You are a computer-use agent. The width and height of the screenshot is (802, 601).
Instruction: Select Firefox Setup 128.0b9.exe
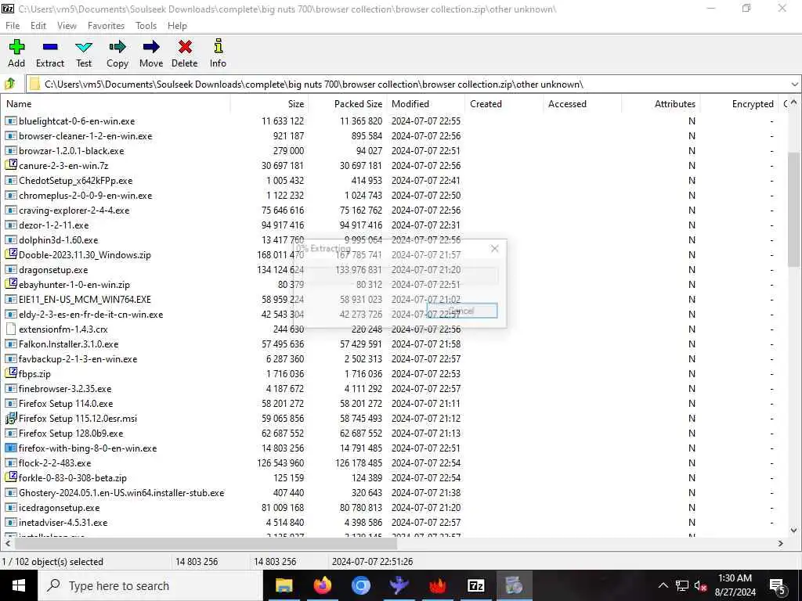coord(70,433)
